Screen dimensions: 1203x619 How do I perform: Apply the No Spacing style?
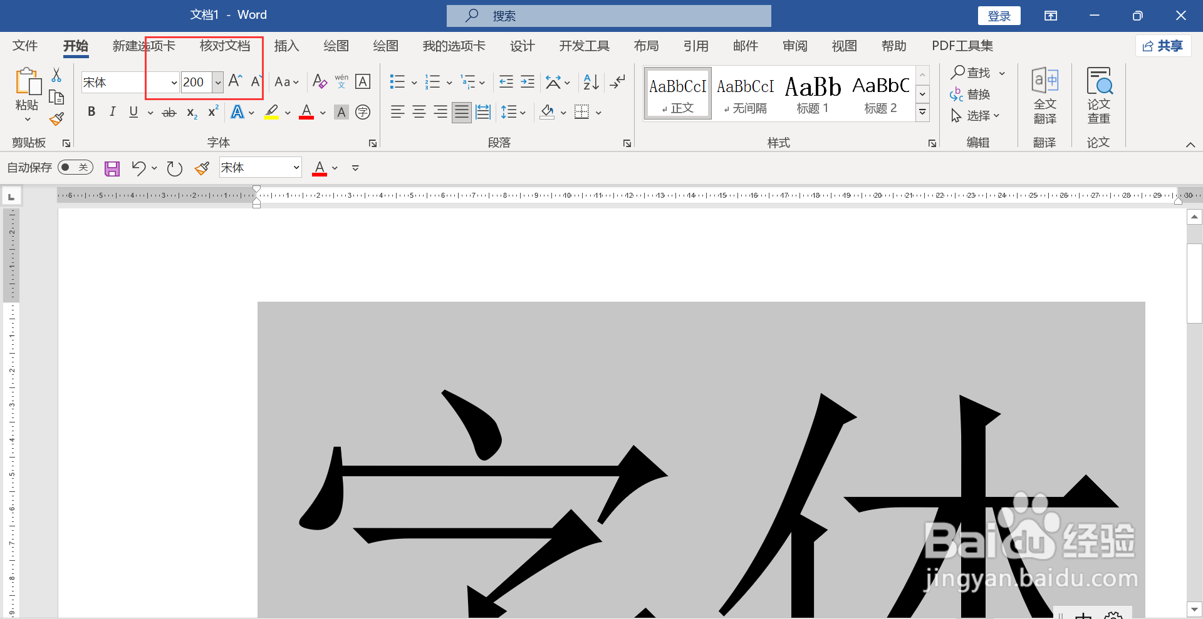(746, 94)
